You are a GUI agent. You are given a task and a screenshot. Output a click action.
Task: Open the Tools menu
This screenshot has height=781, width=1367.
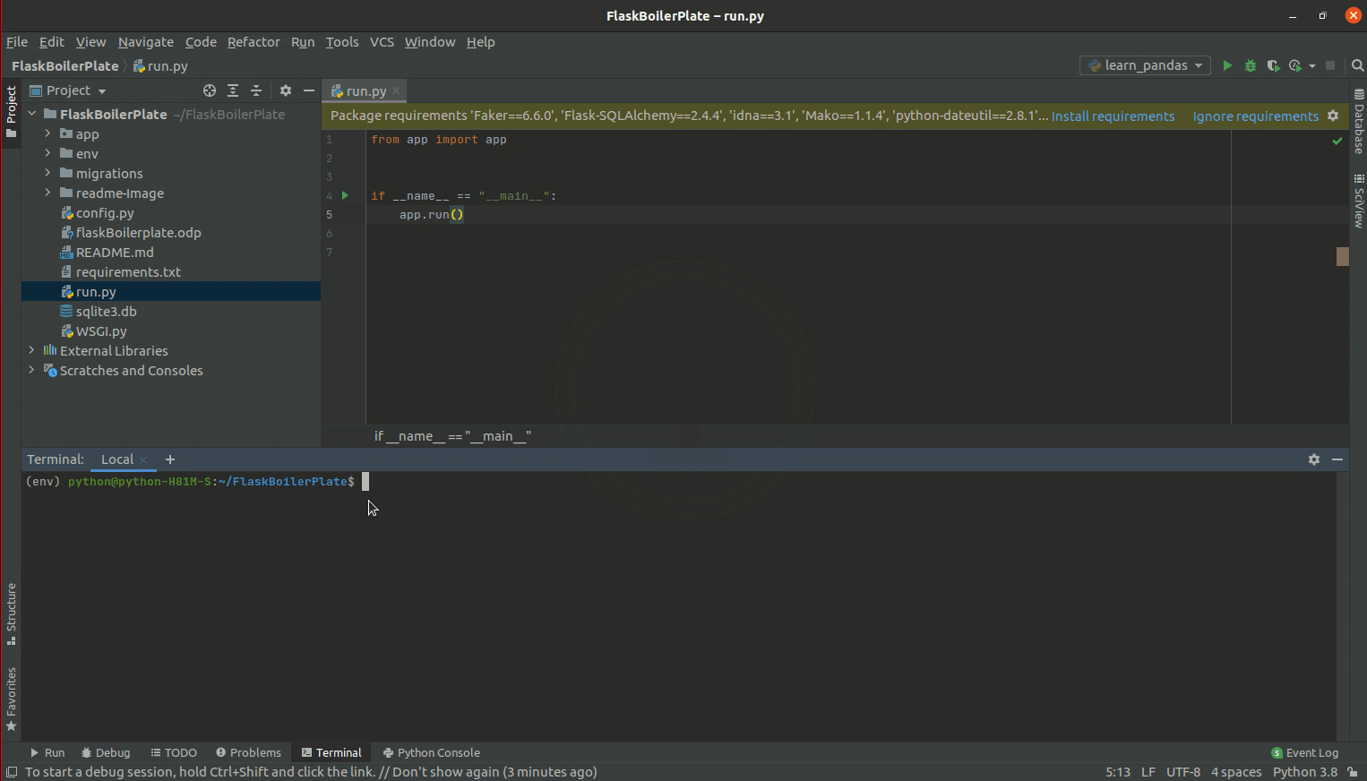click(x=342, y=42)
